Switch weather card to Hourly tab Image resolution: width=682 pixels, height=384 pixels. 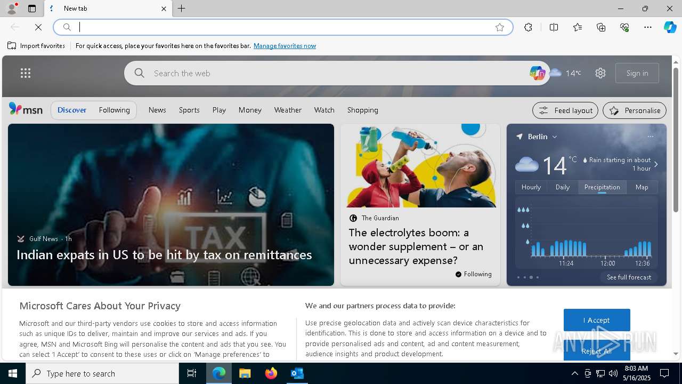click(x=531, y=187)
